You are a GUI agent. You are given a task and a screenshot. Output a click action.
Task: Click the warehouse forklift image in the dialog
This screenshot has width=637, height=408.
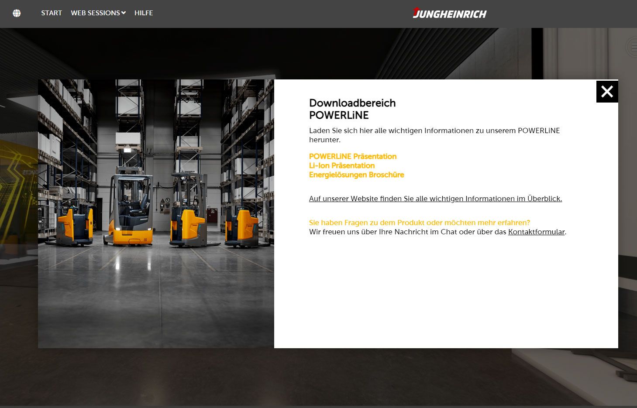156,214
